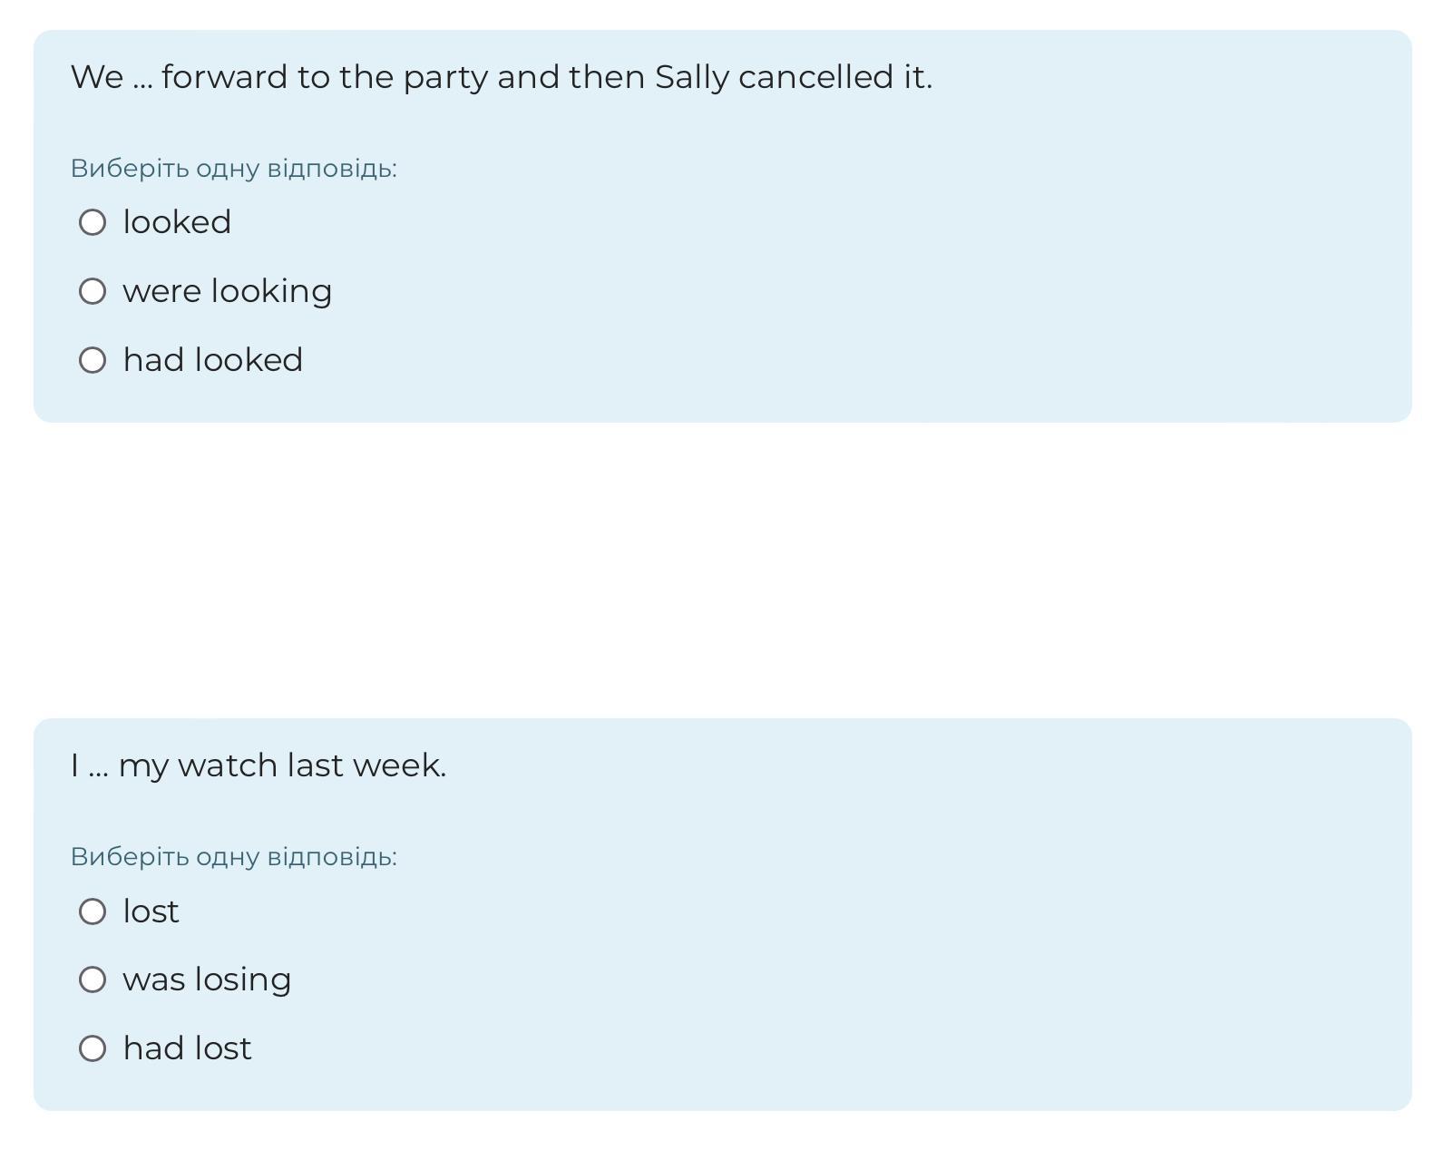Click the "lost" answer label text
This screenshot has width=1434, height=1150.
coord(151,911)
